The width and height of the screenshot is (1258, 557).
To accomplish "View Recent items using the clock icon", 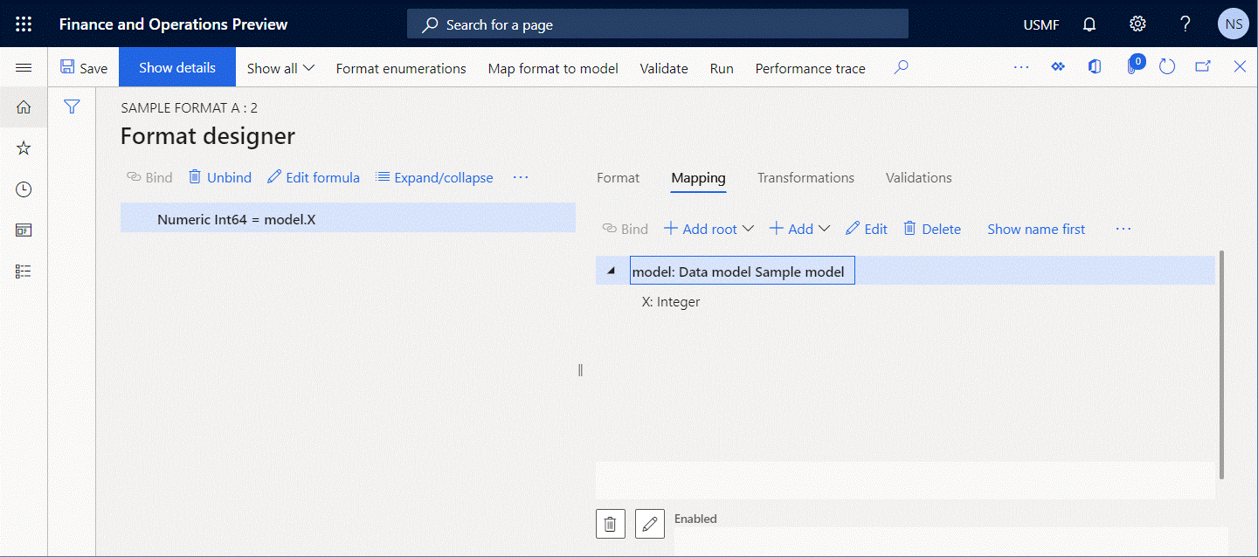I will tap(24, 189).
